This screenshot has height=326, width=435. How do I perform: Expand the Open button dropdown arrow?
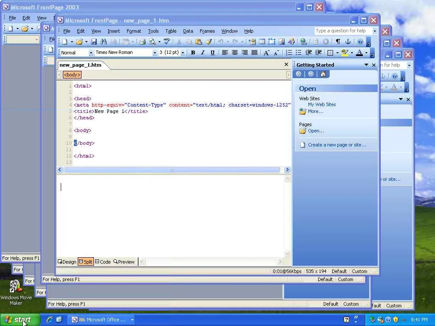tap(86, 42)
